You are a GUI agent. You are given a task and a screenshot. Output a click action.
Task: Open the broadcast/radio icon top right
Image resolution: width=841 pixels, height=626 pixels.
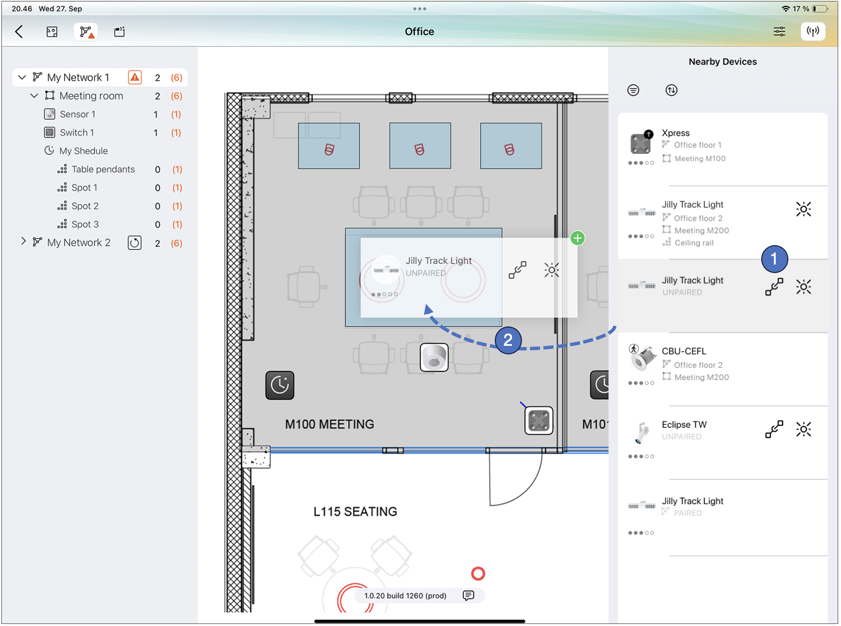813,31
